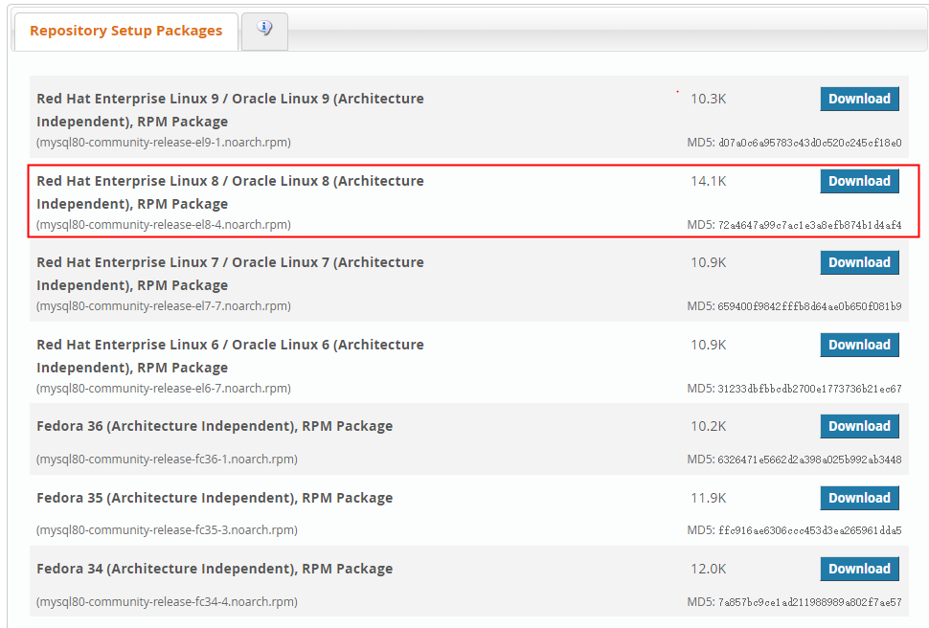Click the MD5 checksum for the EL9 package
The image size is (929, 628).
point(794,143)
